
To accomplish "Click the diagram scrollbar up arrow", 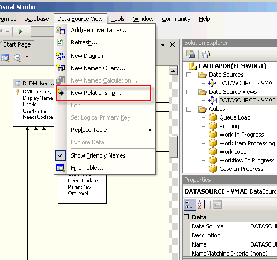I will tap(173, 71).
